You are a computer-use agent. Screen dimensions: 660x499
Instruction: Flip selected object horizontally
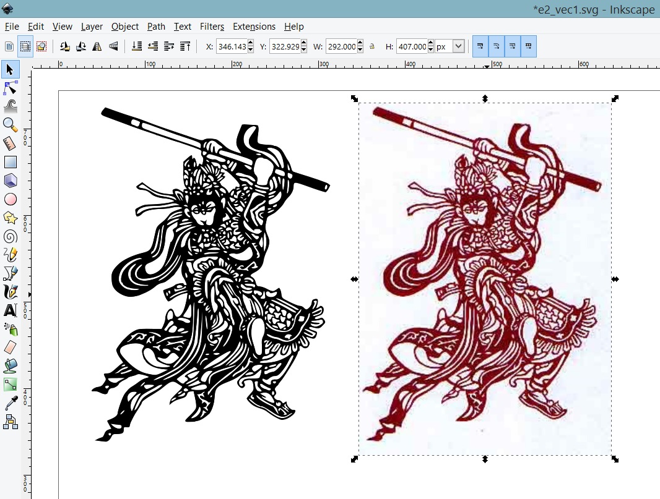coord(97,46)
